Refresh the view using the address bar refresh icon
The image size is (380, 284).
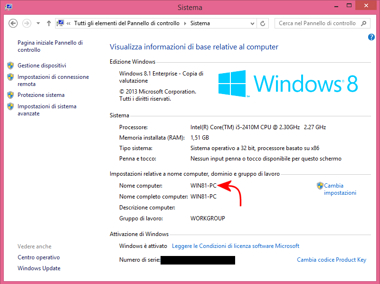coord(263,23)
